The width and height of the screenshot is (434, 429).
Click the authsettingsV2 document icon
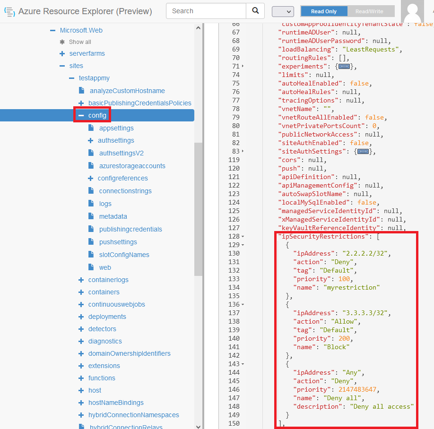[91, 153]
